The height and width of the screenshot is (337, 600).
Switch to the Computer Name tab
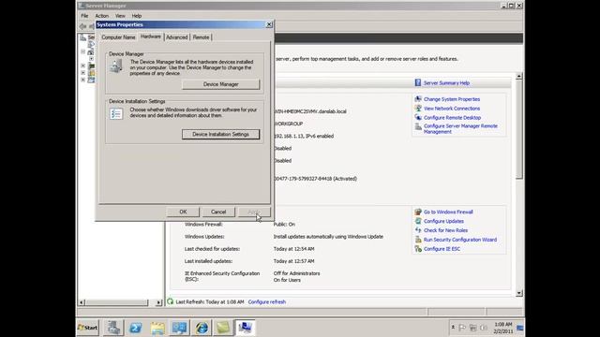[118, 37]
